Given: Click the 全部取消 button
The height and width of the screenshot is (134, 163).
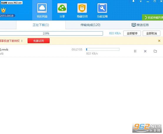Looking at the screenshot, I should click(152, 33).
